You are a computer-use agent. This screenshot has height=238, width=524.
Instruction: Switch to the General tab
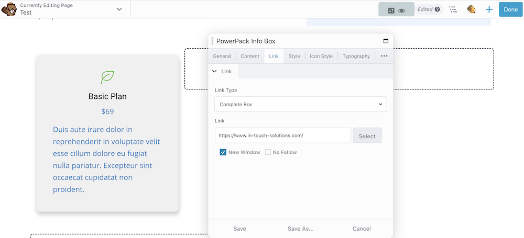[x=222, y=56]
